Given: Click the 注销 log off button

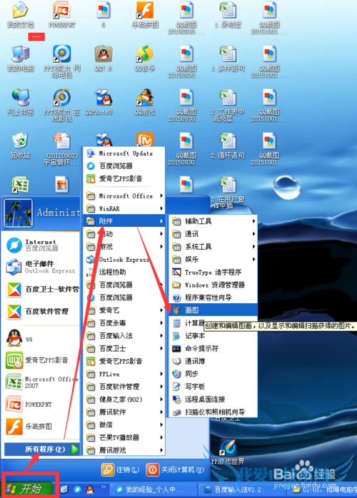Looking at the screenshot, I should pyautogui.click(x=121, y=469).
